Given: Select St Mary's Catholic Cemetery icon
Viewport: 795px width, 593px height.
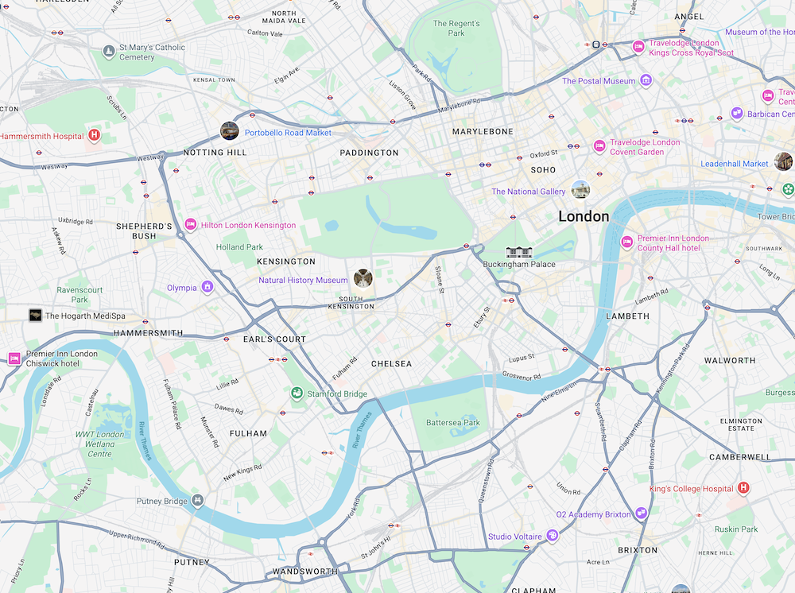Looking at the screenshot, I should (x=109, y=51).
